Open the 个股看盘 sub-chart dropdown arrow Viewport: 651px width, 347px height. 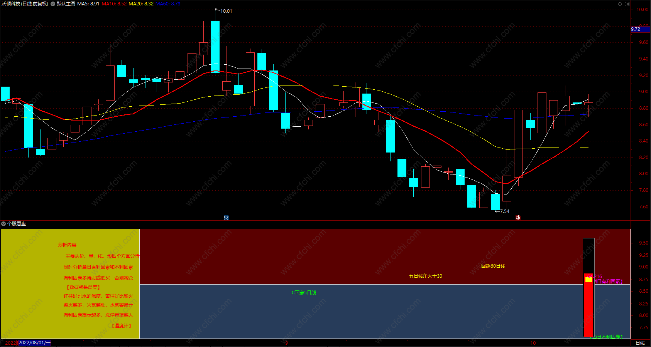pyautogui.click(x=3, y=223)
